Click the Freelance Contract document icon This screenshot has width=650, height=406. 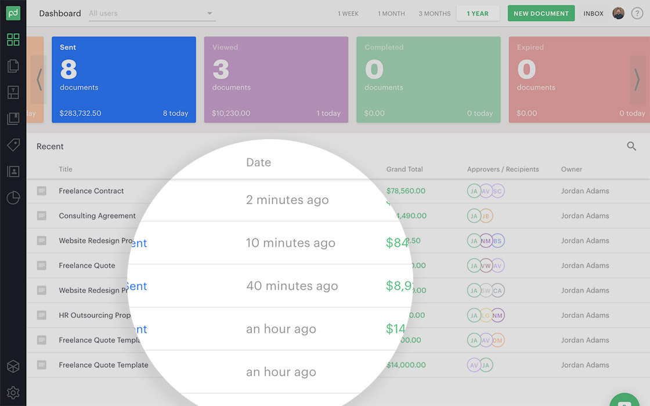[x=41, y=191]
